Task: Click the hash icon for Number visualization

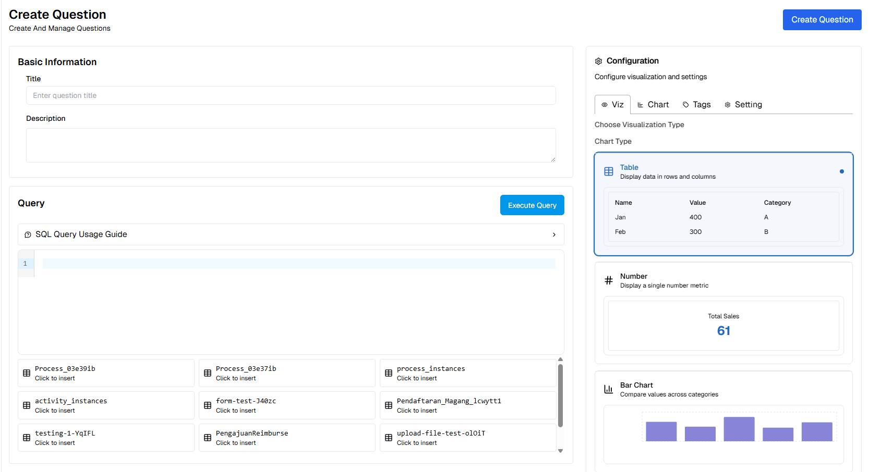Action: [608, 281]
